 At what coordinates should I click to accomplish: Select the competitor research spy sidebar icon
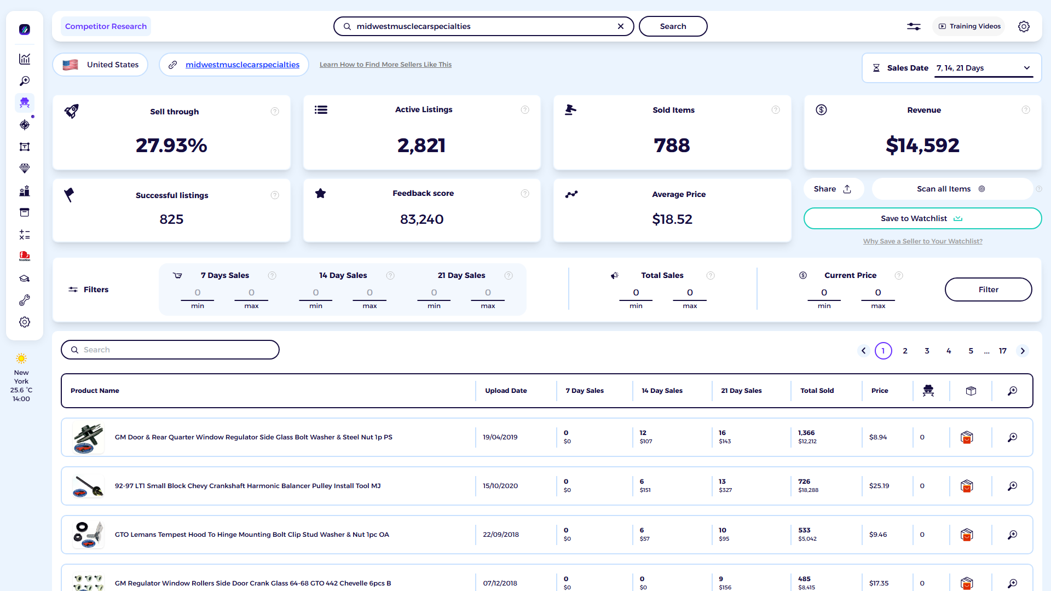coord(25,103)
